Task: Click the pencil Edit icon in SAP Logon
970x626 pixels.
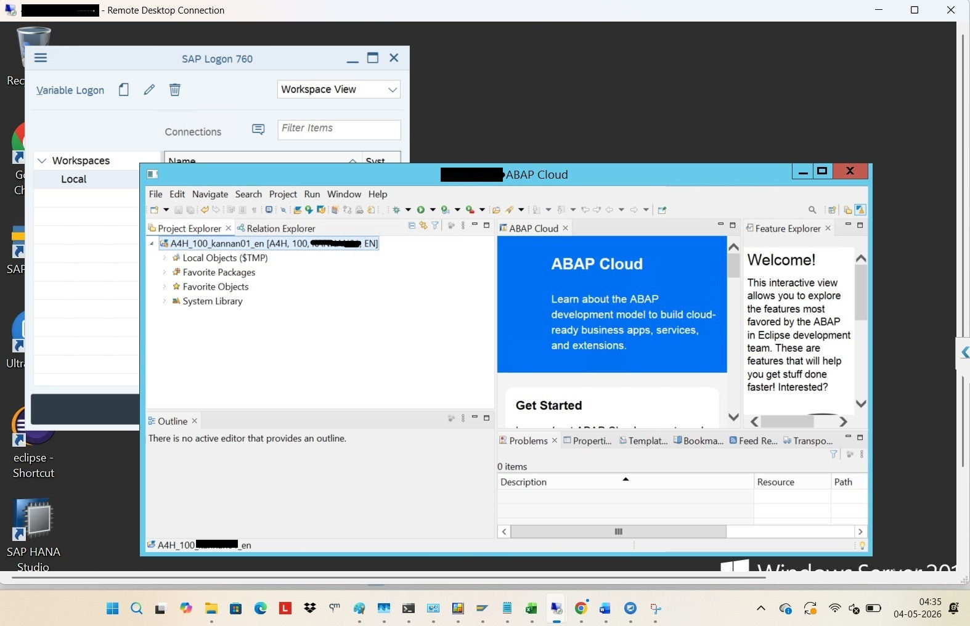Action: pyautogui.click(x=149, y=90)
